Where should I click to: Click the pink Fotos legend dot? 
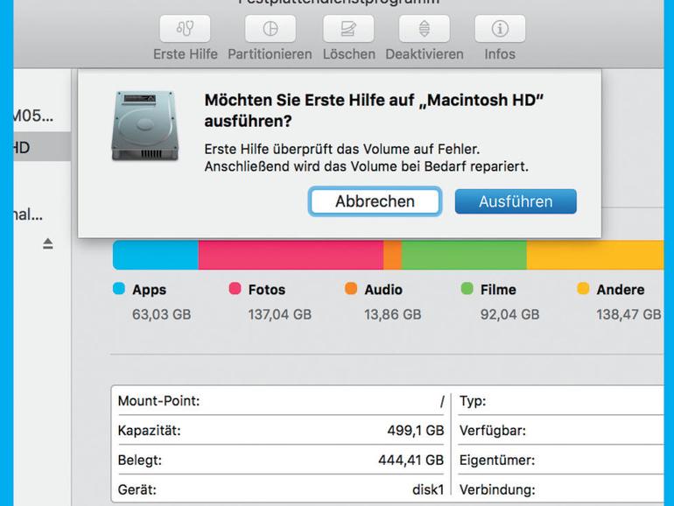(x=235, y=289)
